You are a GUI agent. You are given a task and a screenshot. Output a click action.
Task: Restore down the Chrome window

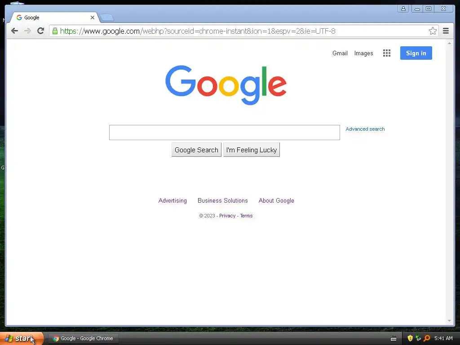tap(429, 9)
